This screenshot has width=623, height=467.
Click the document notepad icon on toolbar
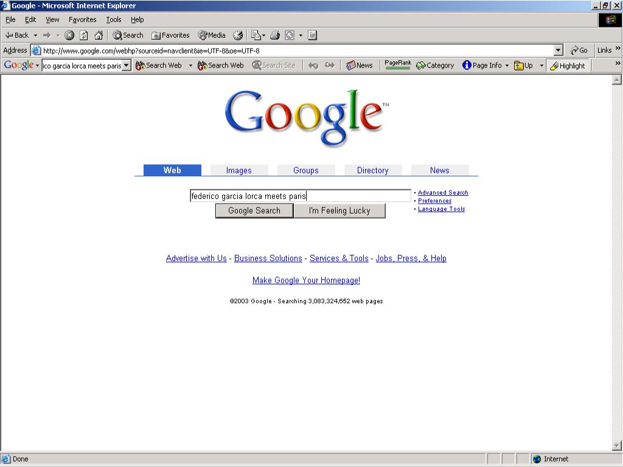coord(312,35)
